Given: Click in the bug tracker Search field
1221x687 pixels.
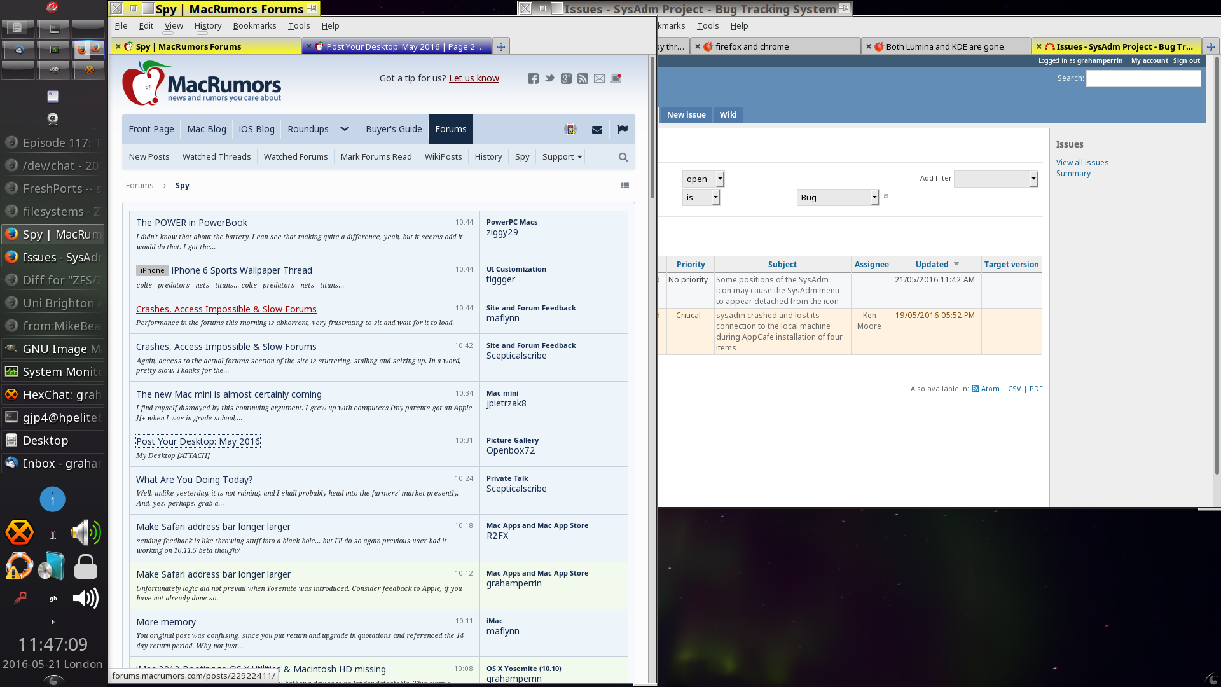Looking at the screenshot, I should point(1143,78).
